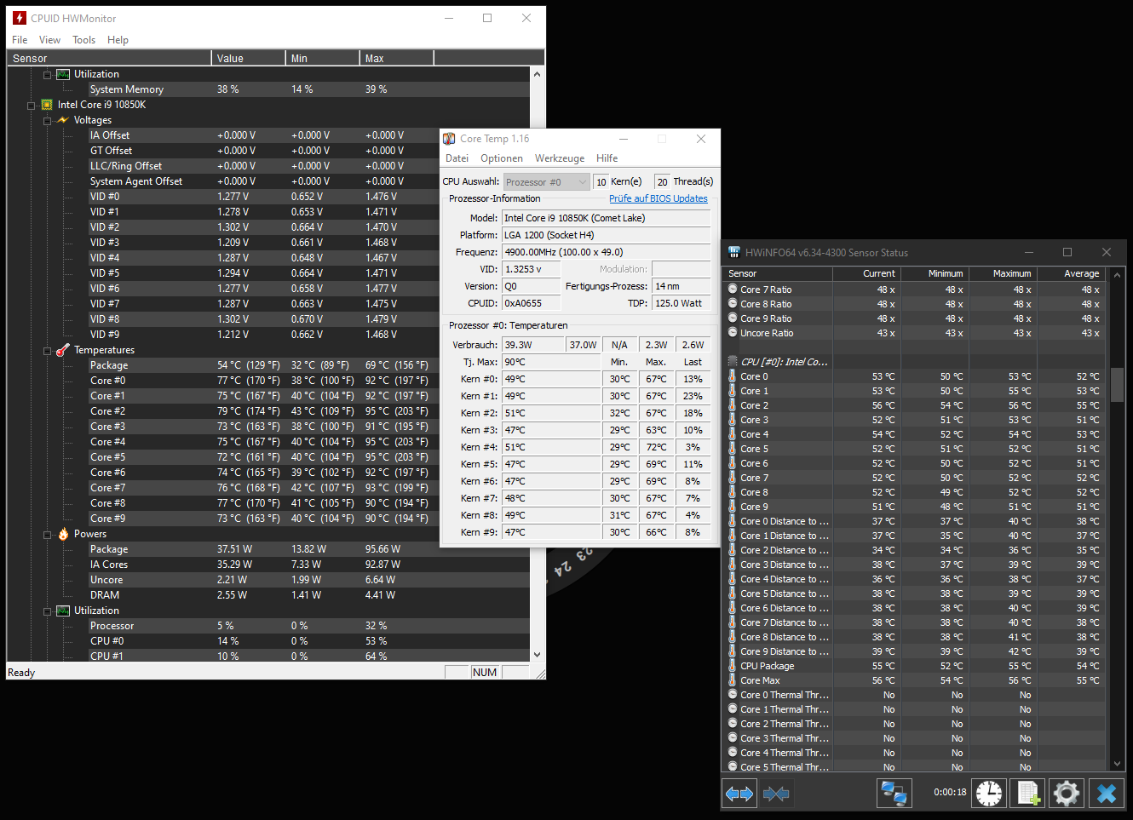Viewport: 1133px width, 820px height.
Task: Click HWMonitor Value column header
Action: (x=248, y=59)
